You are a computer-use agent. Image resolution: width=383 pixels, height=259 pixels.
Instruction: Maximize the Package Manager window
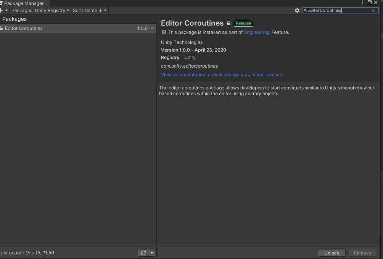coord(369,2)
